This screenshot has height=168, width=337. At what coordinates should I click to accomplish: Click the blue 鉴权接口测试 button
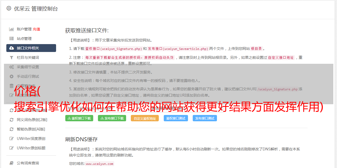[176, 118]
